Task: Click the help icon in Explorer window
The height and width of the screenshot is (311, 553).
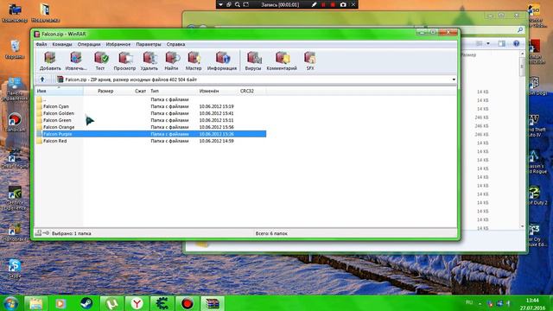Action: (x=517, y=43)
